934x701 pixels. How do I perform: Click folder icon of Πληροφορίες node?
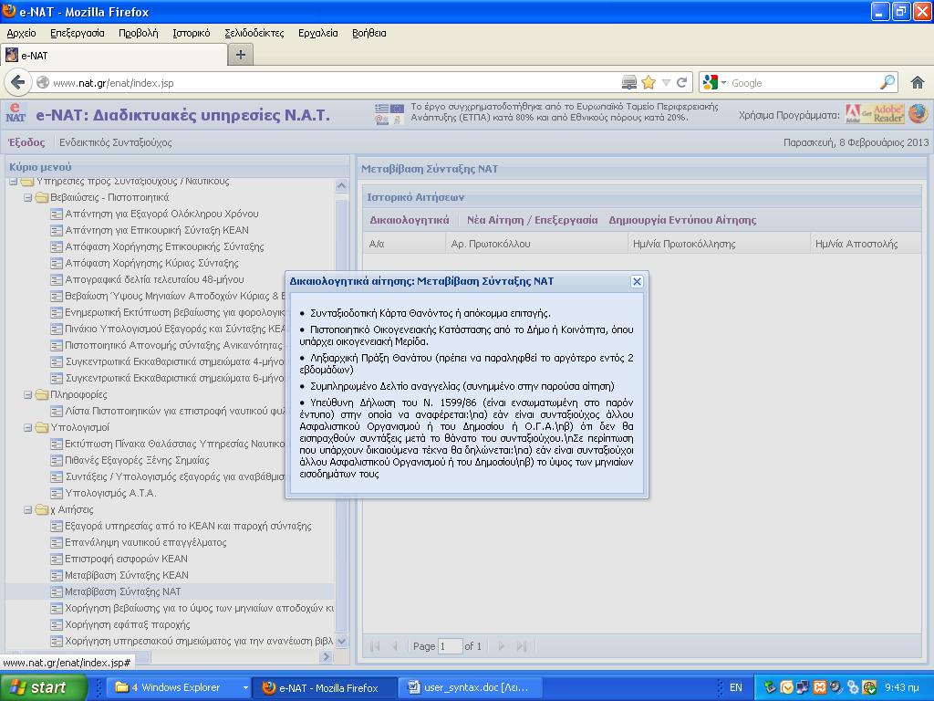click(x=42, y=394)
